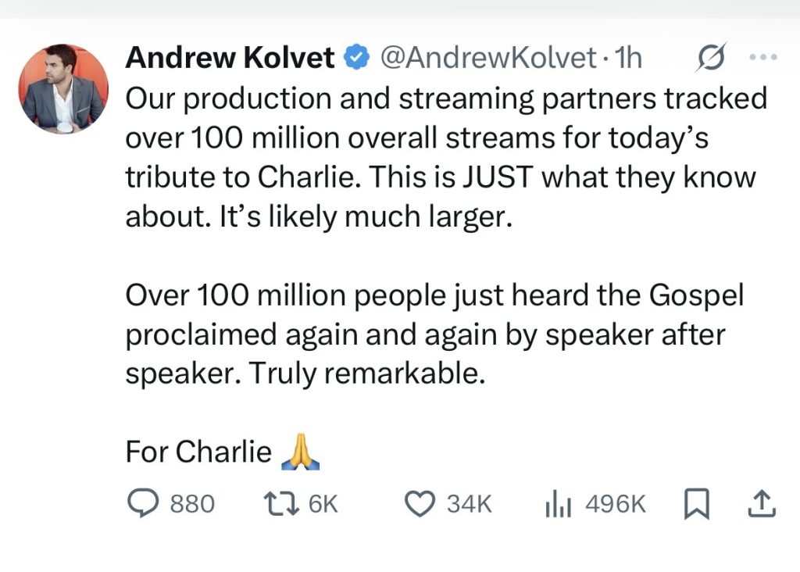Toggle the bookmark icon for this post
The image size is (800, 572).
pos(694,505)
